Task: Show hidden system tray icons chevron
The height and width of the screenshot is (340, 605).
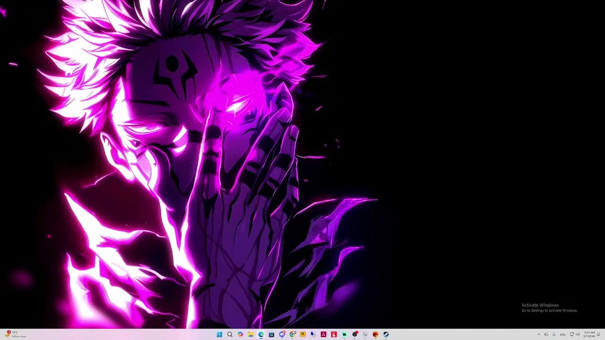Action: (x=539, y=334)
